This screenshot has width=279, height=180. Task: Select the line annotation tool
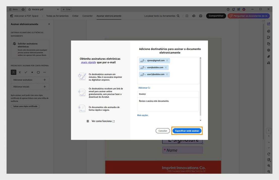coord(44,72)
